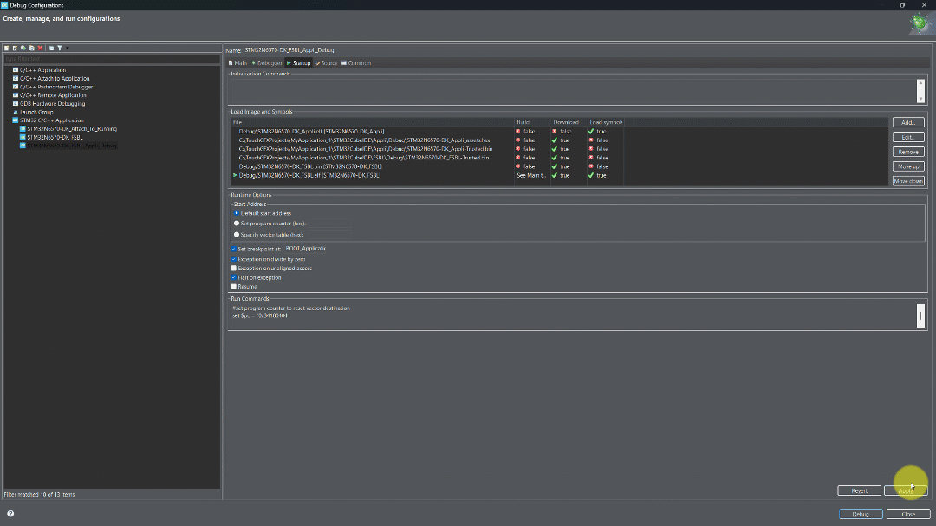Screen dimensions: 936x526
Task: Click the New prototype configuration icon
Action: [x=15, y=48]
